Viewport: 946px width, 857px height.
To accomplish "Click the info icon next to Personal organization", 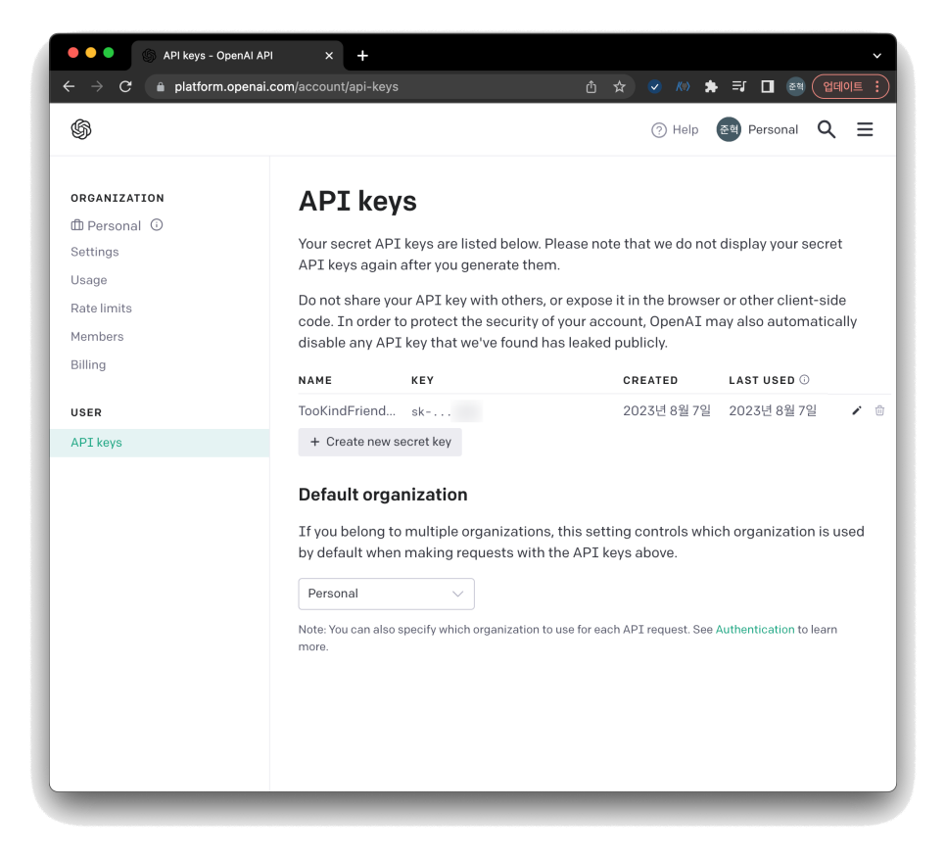I will tap(157, 225).
